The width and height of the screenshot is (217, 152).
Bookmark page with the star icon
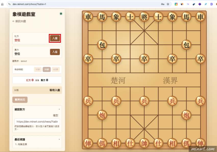(x=168, y=4)
